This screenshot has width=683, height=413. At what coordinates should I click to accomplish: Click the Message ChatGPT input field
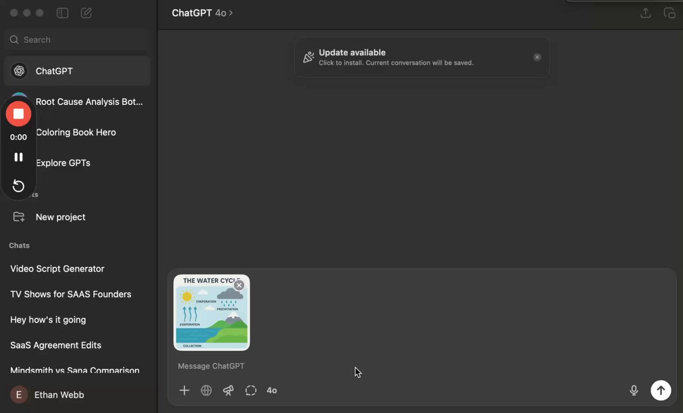point(422,366)
